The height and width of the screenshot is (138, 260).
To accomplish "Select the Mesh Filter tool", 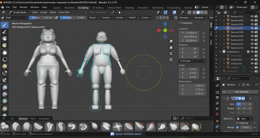I will (x=5, y=87).
